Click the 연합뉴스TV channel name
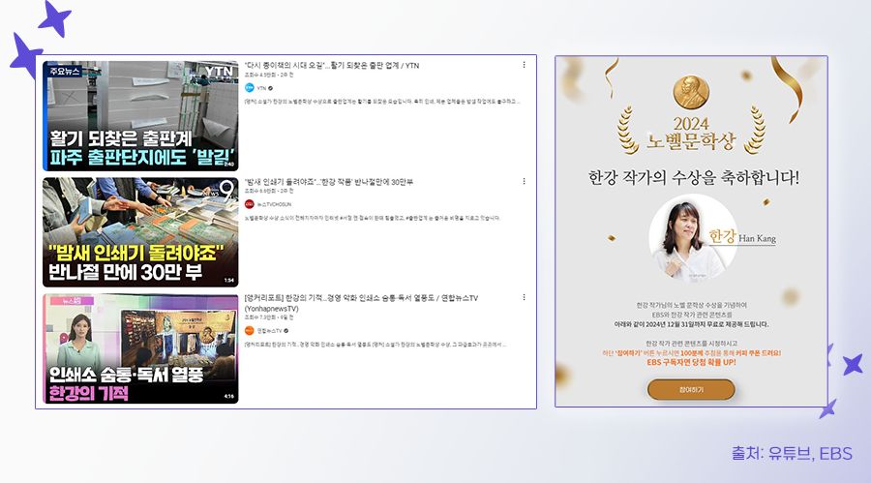 point(273,331)
